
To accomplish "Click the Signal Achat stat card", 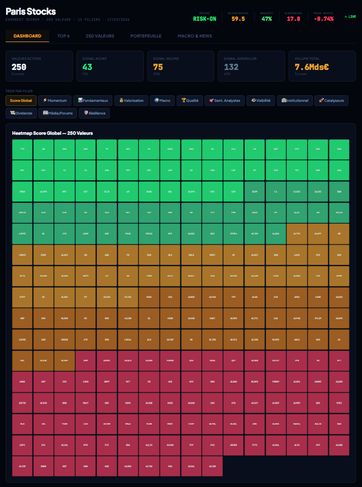I will [x=109, y=66].
